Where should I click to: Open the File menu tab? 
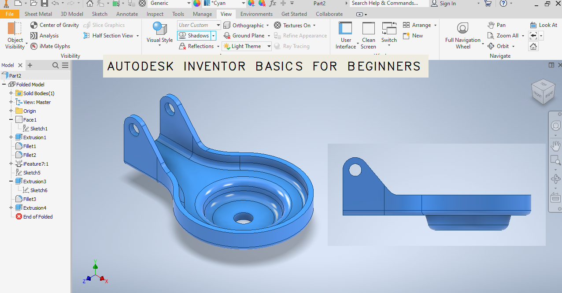pyautogui.click(x=10, y=14)
